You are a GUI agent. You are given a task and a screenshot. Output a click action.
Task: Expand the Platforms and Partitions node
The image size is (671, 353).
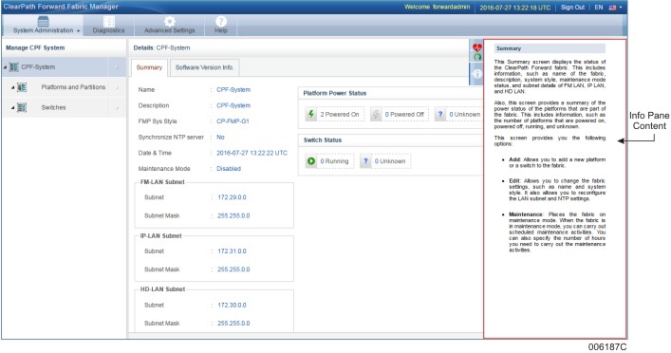coord(13,87)
